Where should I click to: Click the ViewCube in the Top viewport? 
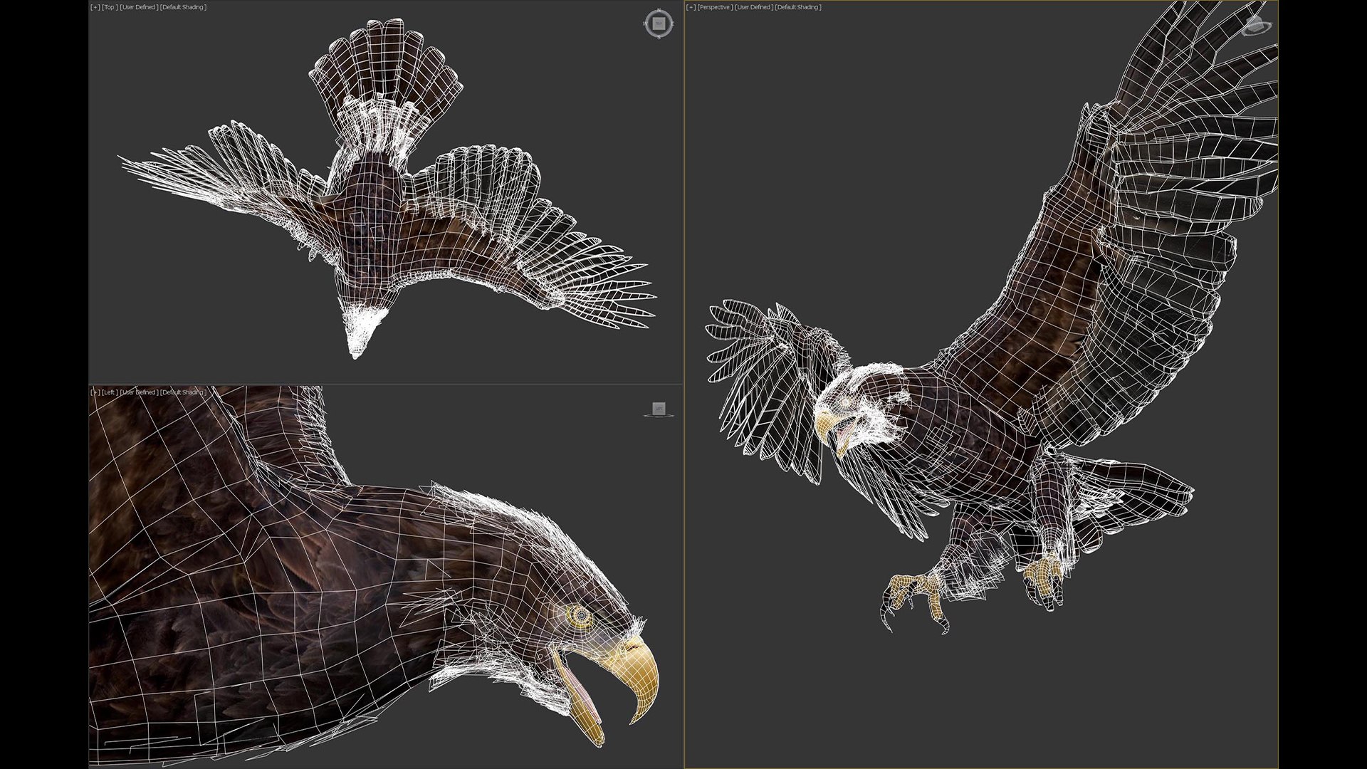(658, 23)
